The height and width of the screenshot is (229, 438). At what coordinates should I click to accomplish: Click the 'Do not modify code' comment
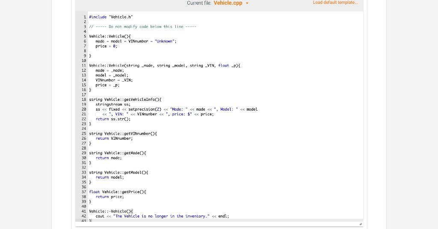coord(142,27)
